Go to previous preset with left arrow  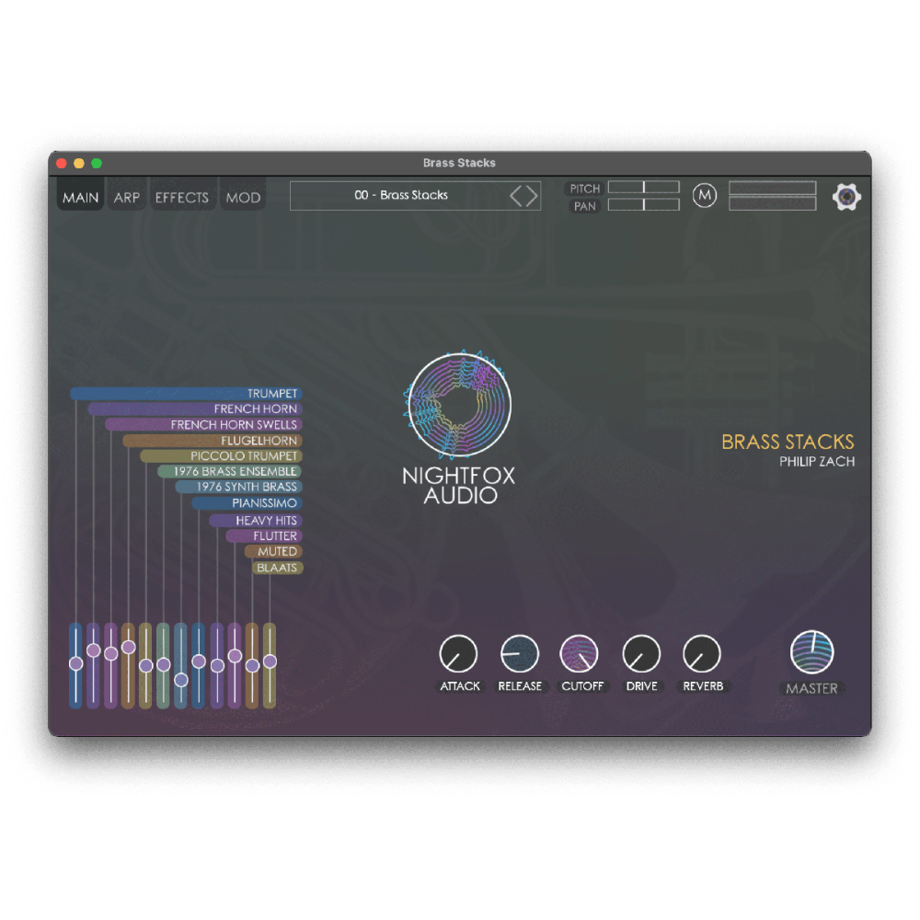516,196
